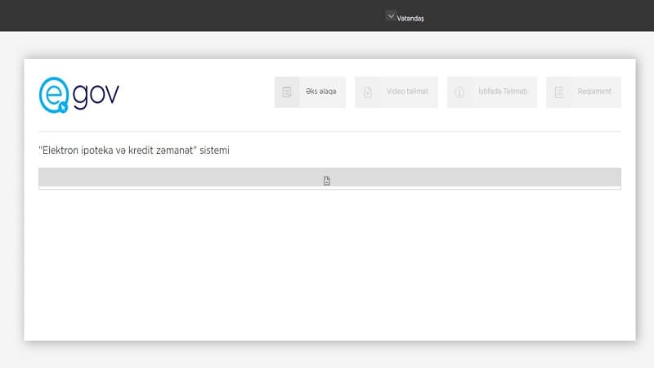Click the info icon beside İstifadə Təlimatı
The image size is (654, 368).
click(x=459, y=92)
